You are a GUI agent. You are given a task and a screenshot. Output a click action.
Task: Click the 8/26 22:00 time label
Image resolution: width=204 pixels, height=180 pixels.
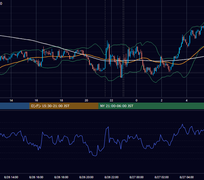[x=111, y=177]
